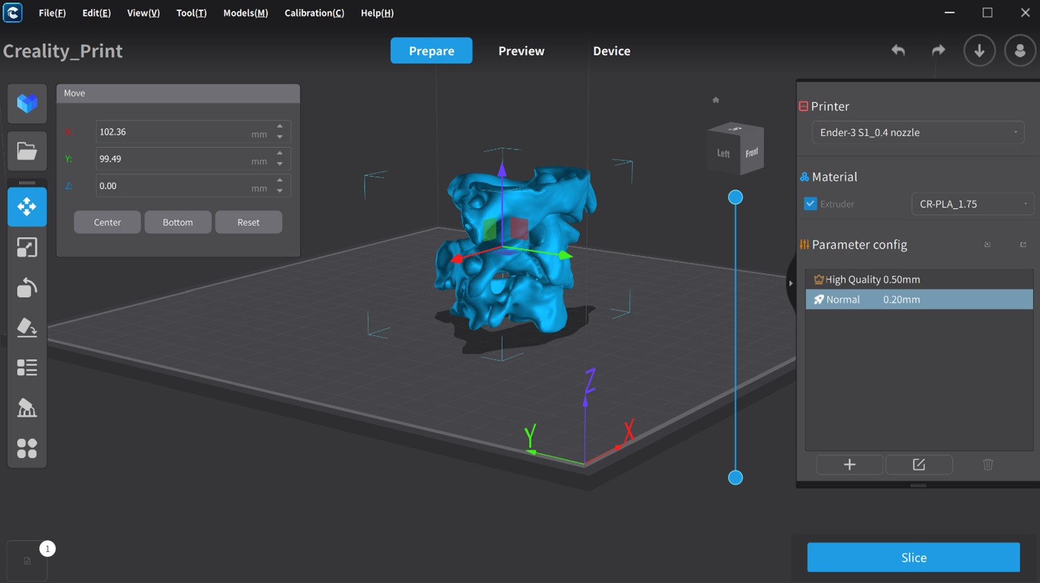Select the Scale tool

coord(27,247)
